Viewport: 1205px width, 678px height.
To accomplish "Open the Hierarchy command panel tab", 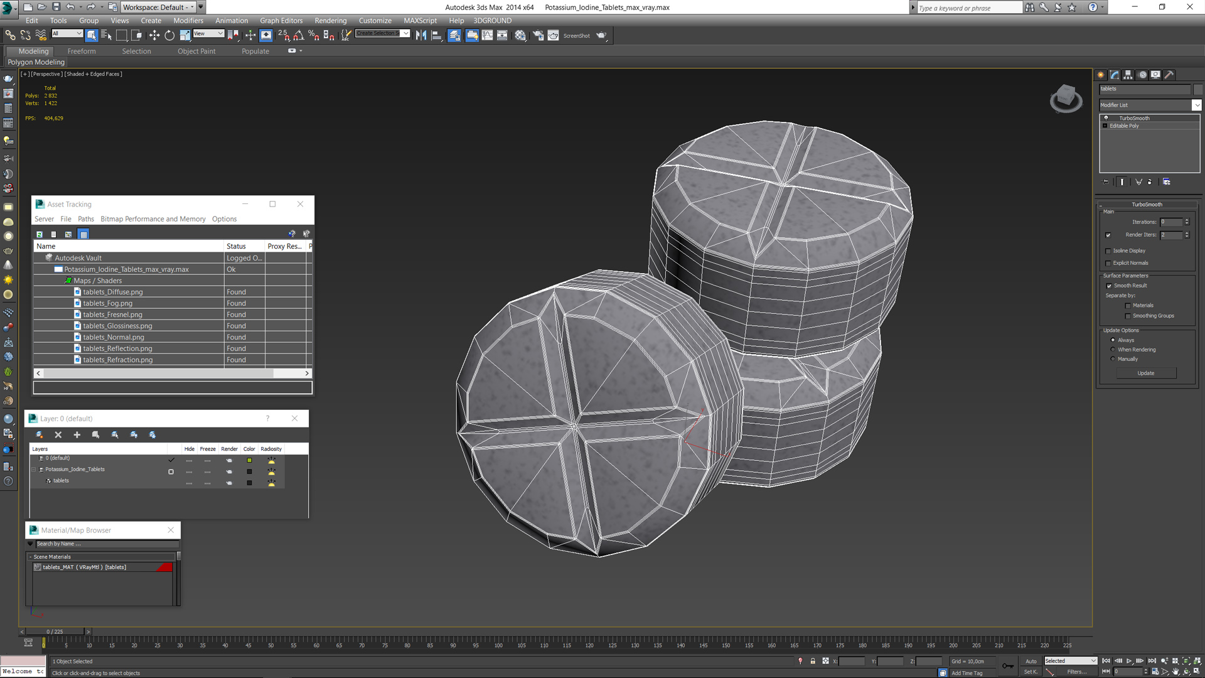I will tap(1128, 75).
